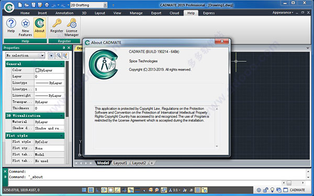The height and width of the screenshot is (196, 314).
Task: Open the No selection dropdown
Action: click(x=25, y=56)
